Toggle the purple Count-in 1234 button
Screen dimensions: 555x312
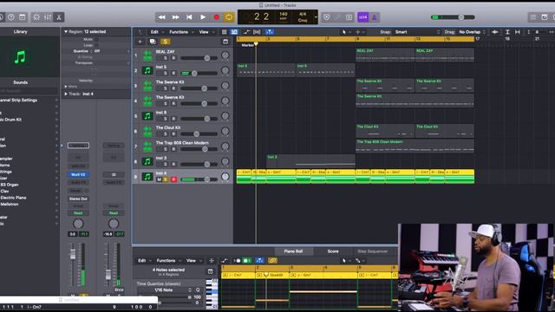(x=362, y=17)
